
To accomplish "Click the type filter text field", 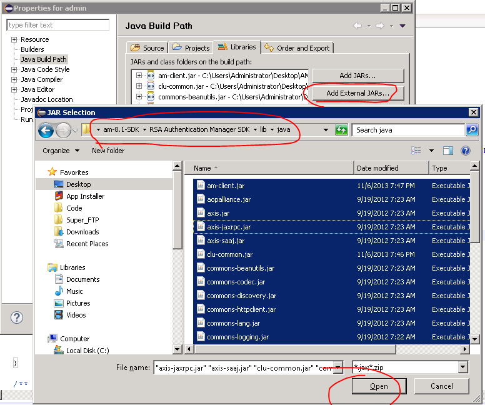I will point(57,25).
